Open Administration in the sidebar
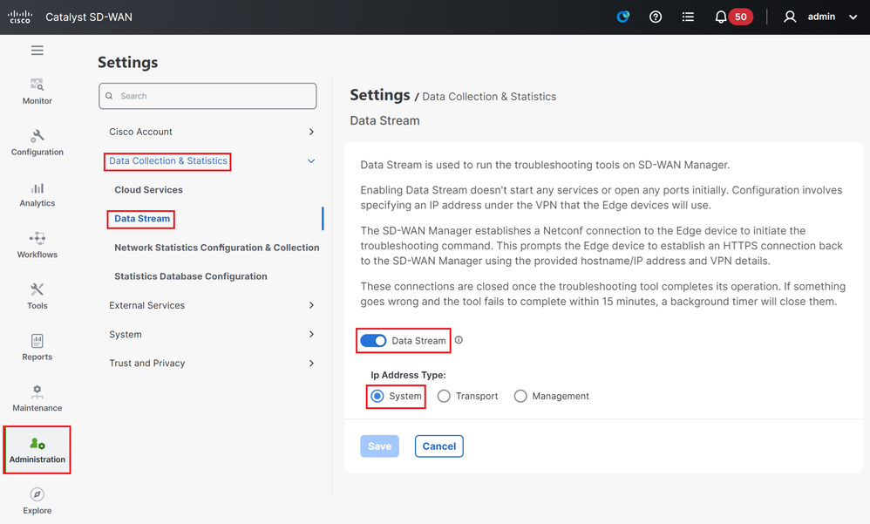This screenshot has height=524, width=870. [x=37, y=450]
